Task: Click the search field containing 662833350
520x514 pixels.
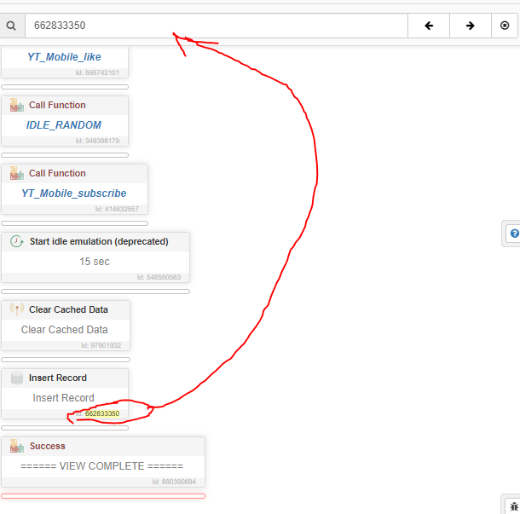Action: (x=213, y=26)
